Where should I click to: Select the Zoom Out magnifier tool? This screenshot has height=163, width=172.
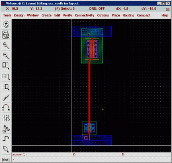[x=6, y=56]
